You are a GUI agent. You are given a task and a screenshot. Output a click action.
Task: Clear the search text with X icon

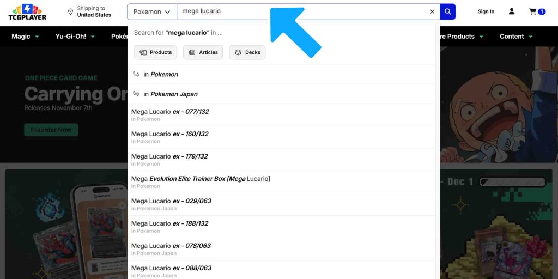(432, 11)
